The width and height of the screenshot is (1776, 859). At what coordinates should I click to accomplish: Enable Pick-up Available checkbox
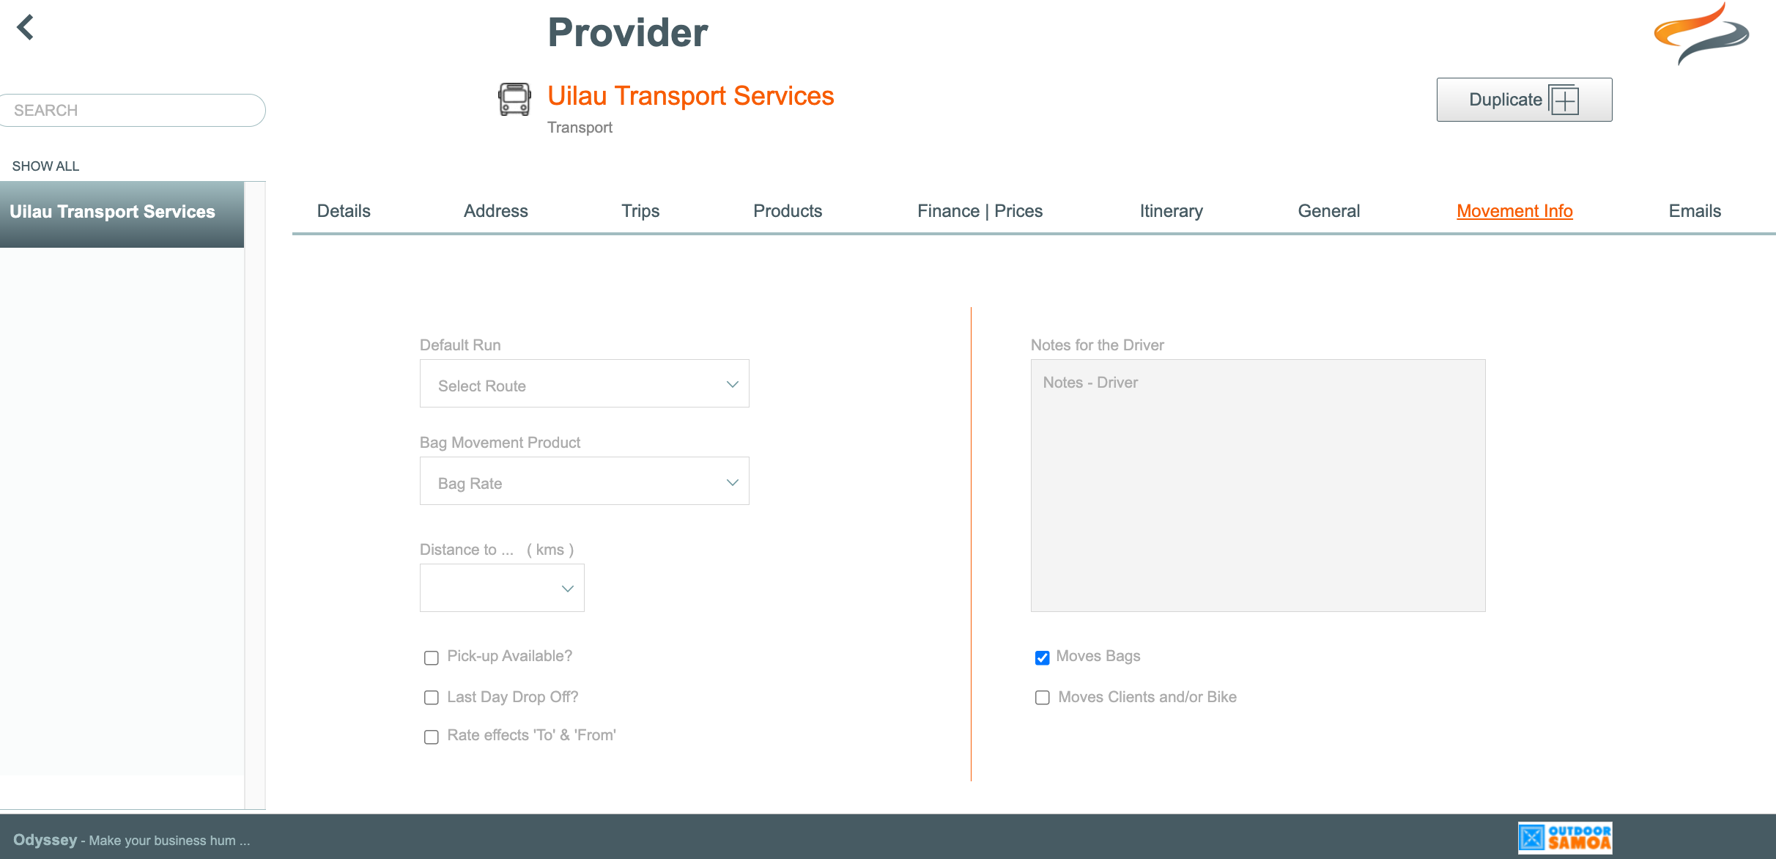click(x=432, y=657)
